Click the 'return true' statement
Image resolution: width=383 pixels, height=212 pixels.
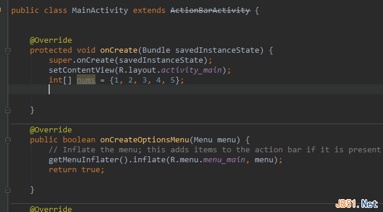[x=77, y=170]
